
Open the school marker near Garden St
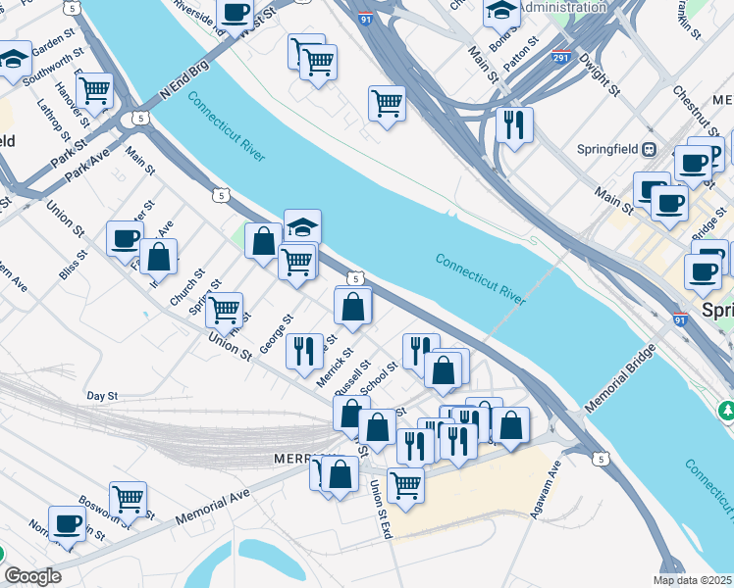pyautogui.click(x=13, y=62)
